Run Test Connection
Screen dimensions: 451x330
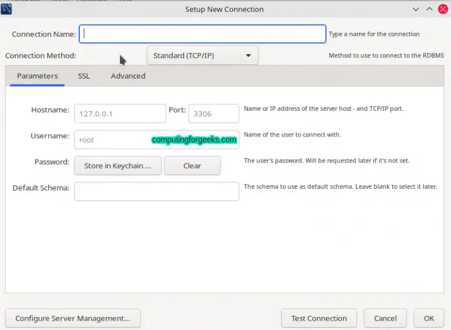(319, 318)
